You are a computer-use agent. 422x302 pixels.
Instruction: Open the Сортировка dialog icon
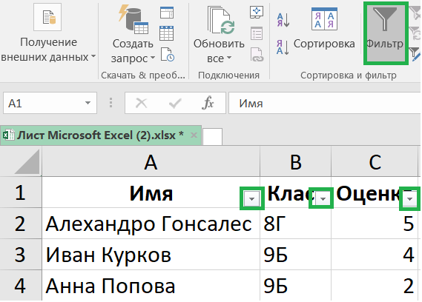click(324, 19)
